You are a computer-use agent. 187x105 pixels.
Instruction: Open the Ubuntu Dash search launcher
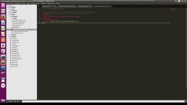[3, 6]
